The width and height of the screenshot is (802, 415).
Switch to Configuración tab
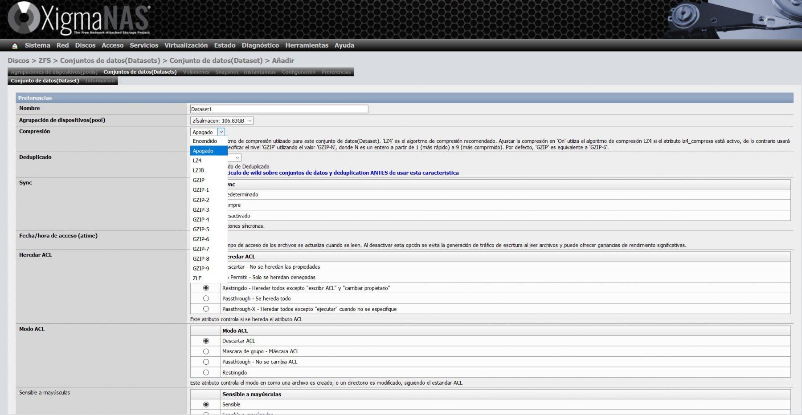(299, 72)
